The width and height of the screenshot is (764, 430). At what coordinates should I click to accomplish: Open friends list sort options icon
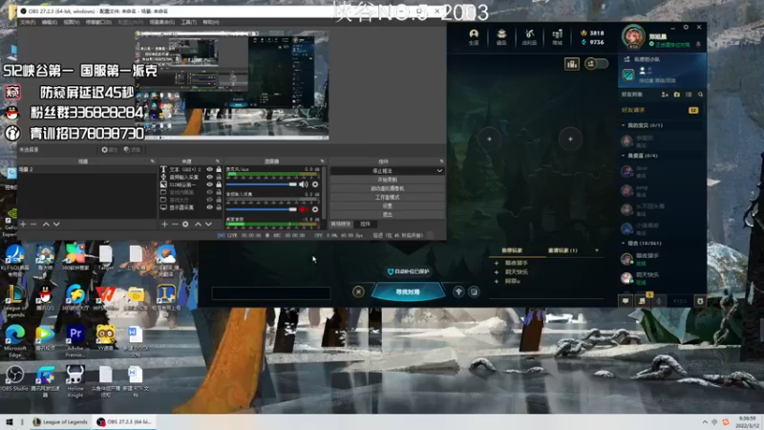coord(689,95)
